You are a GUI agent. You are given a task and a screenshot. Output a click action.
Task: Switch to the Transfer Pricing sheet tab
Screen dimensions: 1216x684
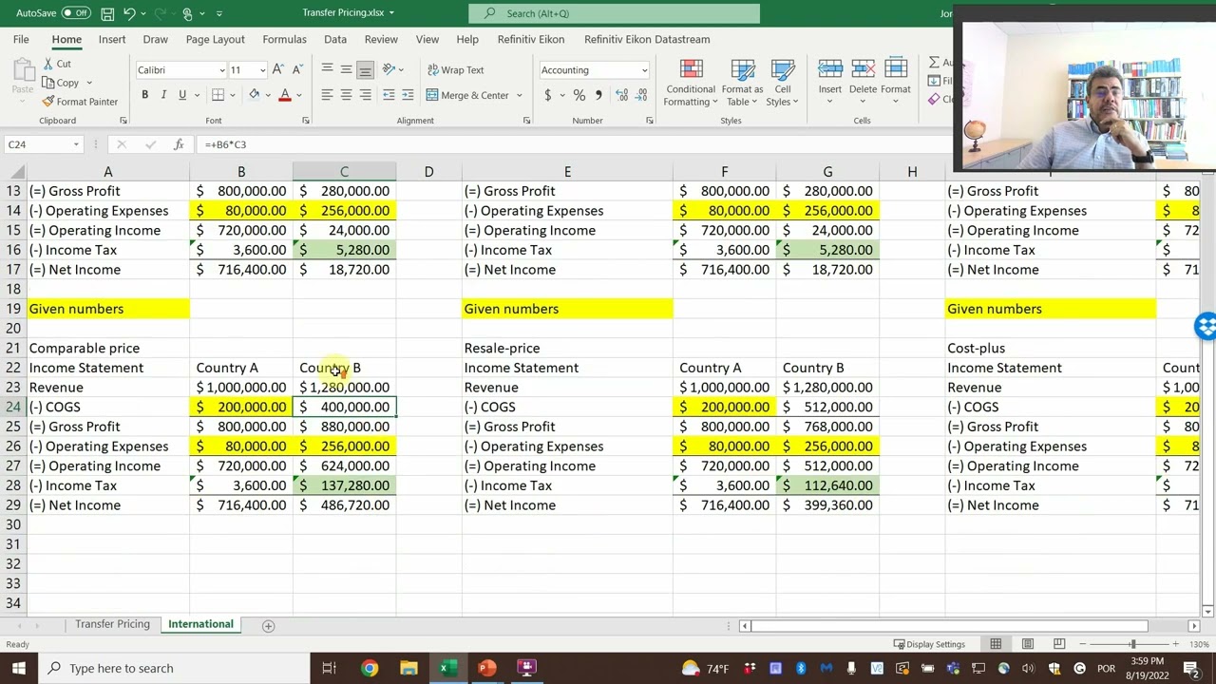tap(112, 624)
